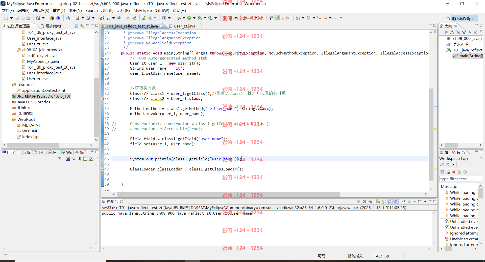
Task: Click the capture screenshot camera icon
Action: pyautogui.click(x=164, y=18)
